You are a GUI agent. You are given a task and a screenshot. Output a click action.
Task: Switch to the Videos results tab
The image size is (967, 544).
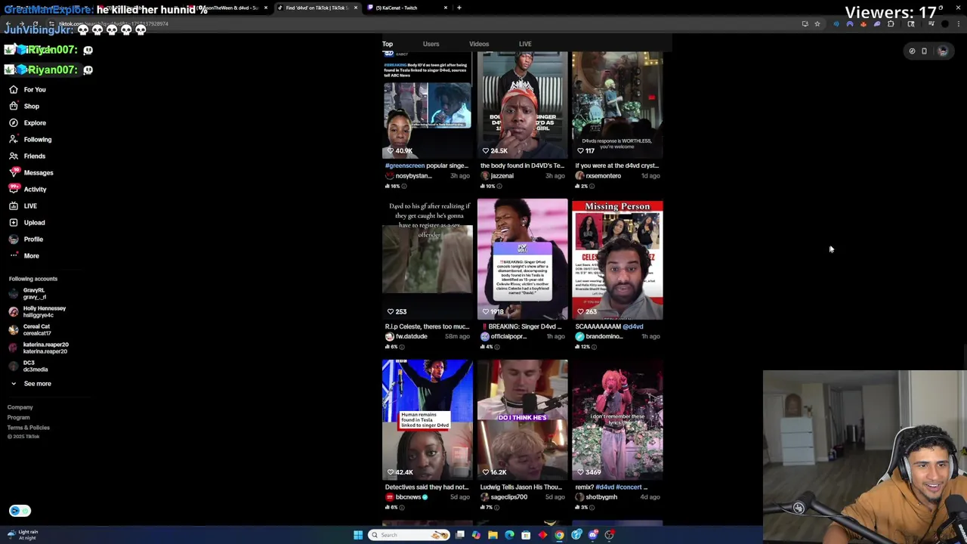click(479, 44)
